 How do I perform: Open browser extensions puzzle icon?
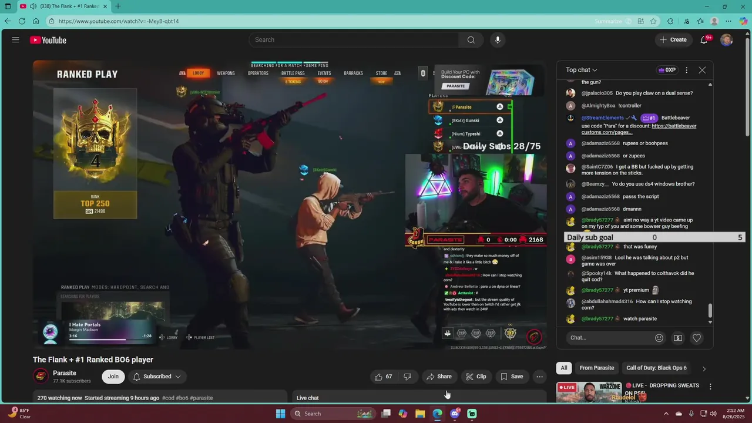coord(670,21)
